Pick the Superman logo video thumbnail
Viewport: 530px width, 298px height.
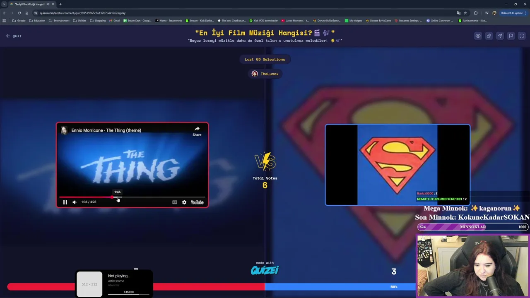pyautogui.click(x=397, y=165)
